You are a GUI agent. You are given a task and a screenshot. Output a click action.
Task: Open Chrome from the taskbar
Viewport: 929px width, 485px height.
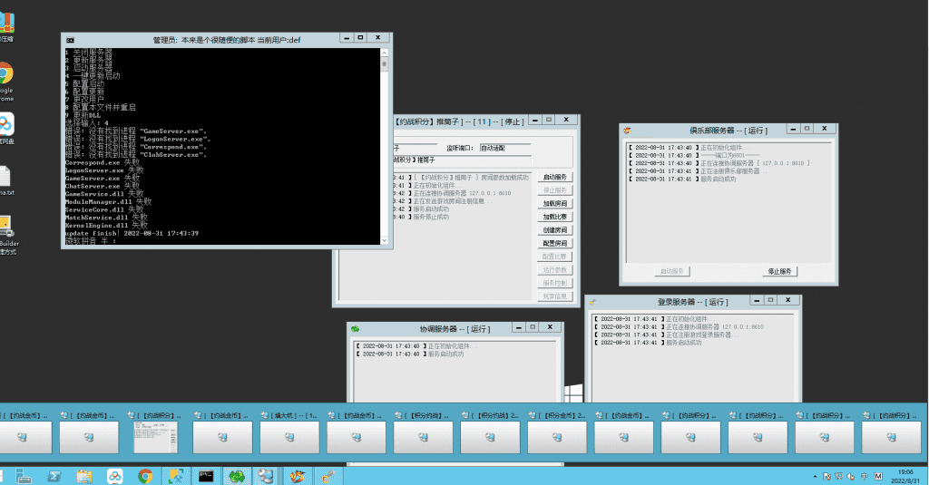click(x=145, y=476)
